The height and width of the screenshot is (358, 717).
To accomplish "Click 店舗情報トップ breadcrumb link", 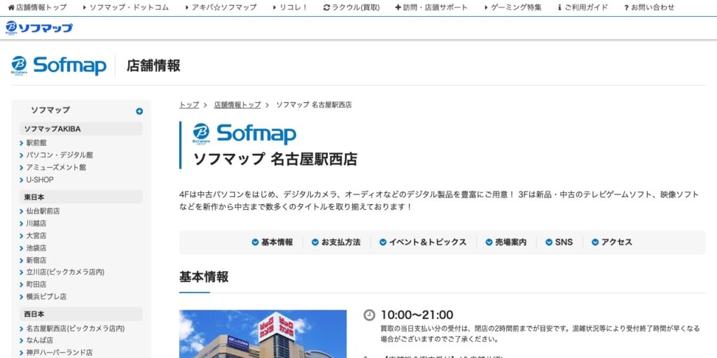I will point(237,105).
